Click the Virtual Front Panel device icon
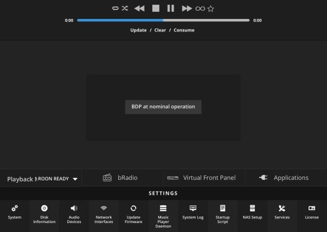The width and height of the screenshot is (327, 232). pos(172,178)
